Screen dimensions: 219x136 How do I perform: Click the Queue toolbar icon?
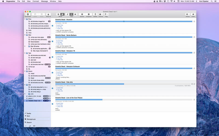point(82,14)
